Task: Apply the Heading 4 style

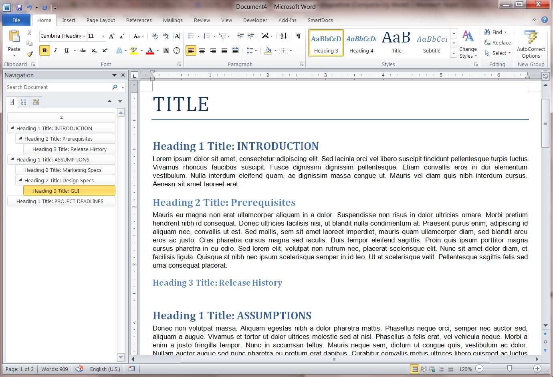Action: (361, 43)
